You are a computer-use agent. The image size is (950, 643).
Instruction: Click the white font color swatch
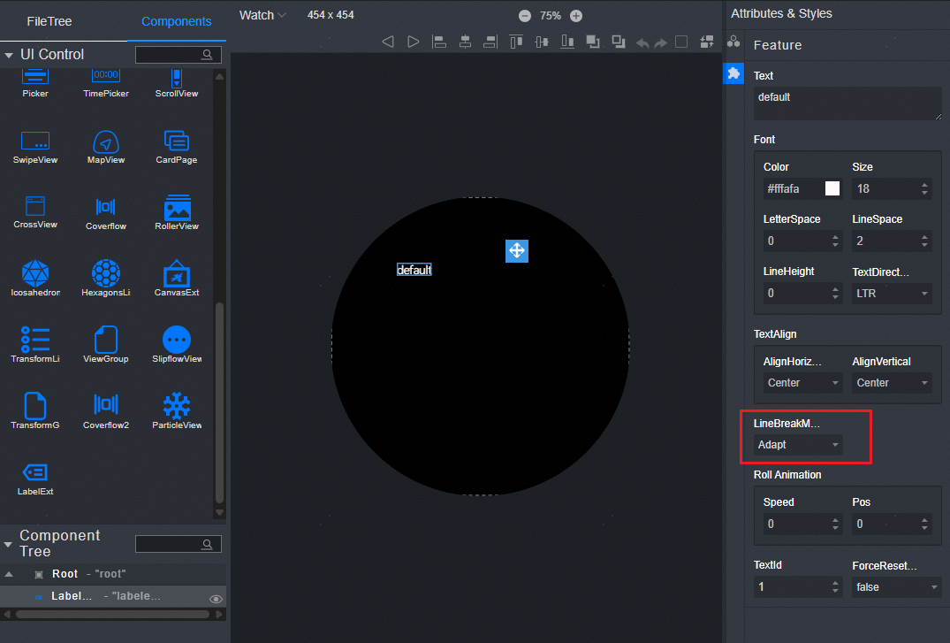click(x=832, y=188)
